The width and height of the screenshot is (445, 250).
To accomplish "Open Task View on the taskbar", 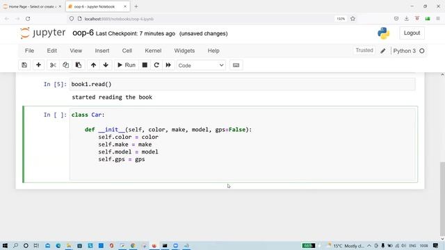I will (x=36, y=245).
